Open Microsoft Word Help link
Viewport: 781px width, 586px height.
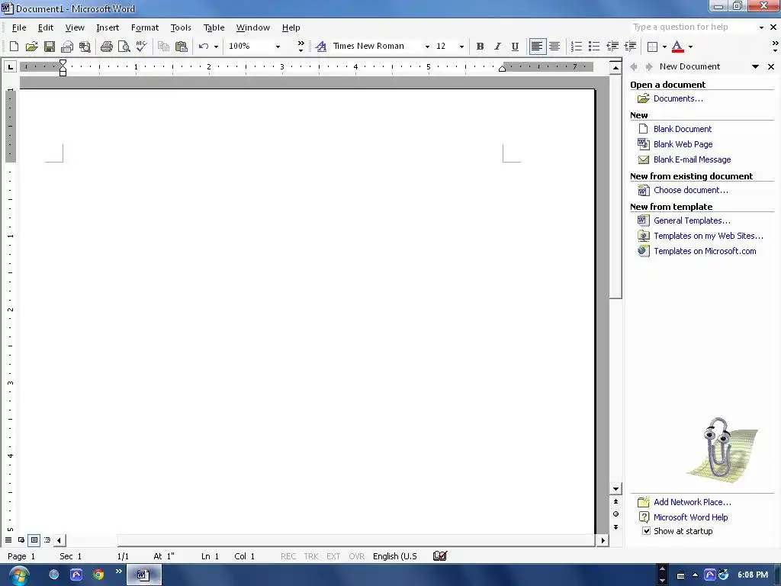coord(690,517)
